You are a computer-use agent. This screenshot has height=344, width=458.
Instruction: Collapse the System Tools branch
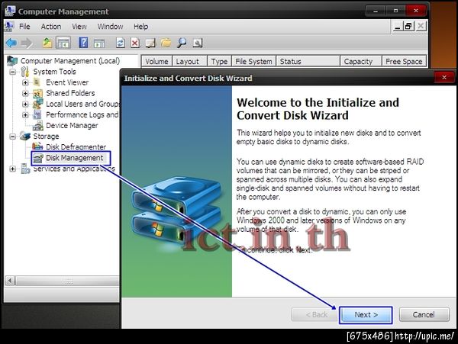[12, 72]
